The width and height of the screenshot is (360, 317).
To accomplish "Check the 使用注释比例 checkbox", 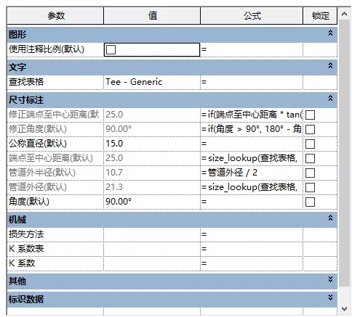I will tap(111, 50).
